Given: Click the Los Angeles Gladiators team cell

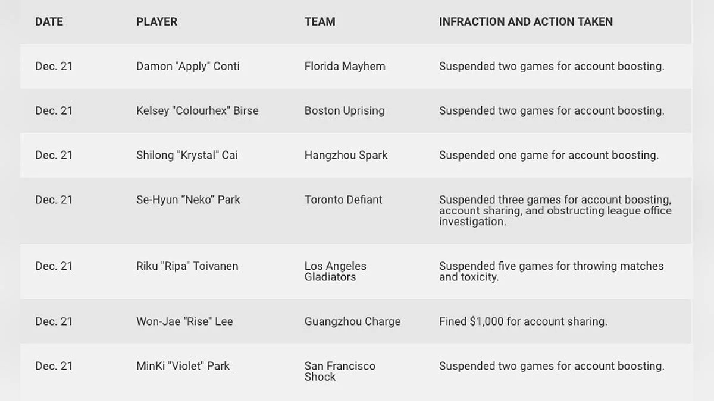Looking at the screenshot, I should [x=335, y=271].
